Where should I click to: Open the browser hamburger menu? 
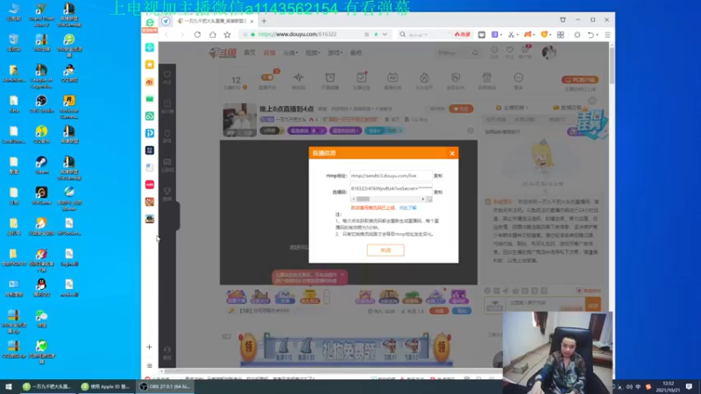click(607, 34)
